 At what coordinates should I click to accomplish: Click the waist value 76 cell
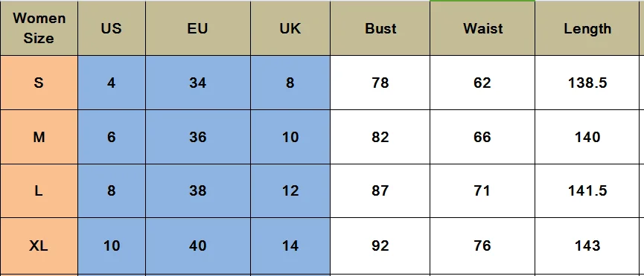pos(482,246)
